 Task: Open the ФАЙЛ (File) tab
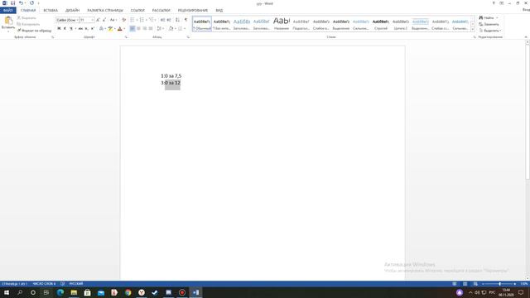[x=7, y=11]
